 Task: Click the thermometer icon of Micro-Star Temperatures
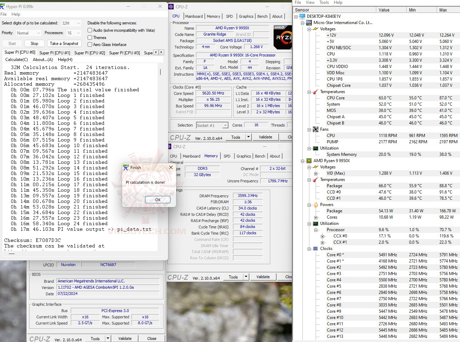tap(316, 92)
